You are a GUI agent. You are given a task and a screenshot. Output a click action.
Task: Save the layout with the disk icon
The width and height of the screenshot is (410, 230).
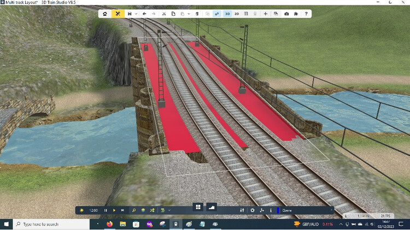pos(130,14)
